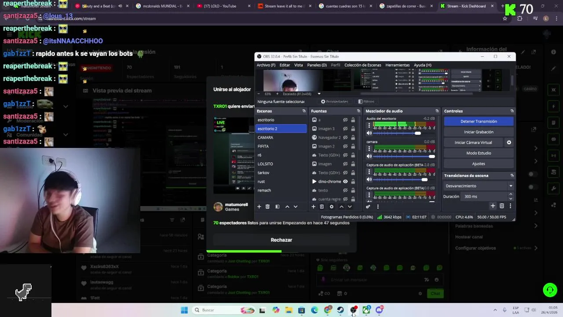Open virtual camera settings gear
This screenshot has width=563, height=317.
click(509, 142)
